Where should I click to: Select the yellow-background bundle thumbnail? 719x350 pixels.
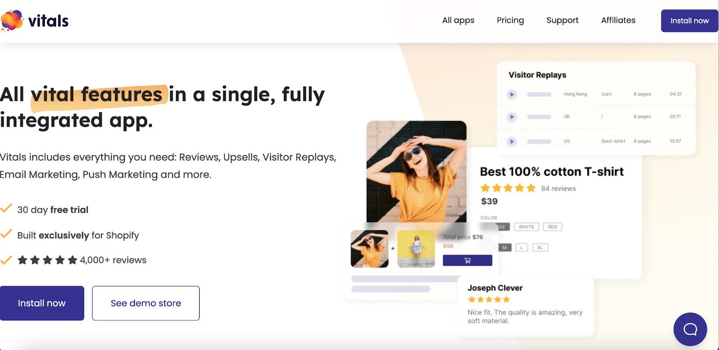pyautogui.click(x=416, y=249)
